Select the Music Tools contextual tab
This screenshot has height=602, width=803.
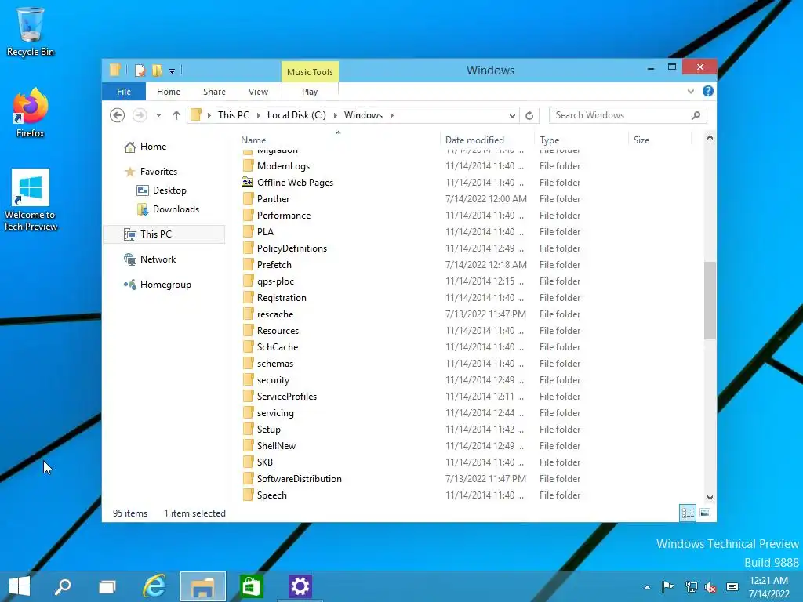coord(310,72)
